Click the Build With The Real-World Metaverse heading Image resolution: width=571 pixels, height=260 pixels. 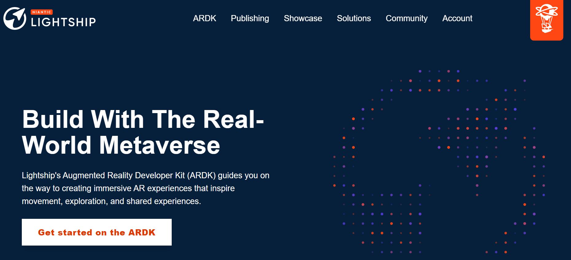click(x=143, y=132)
